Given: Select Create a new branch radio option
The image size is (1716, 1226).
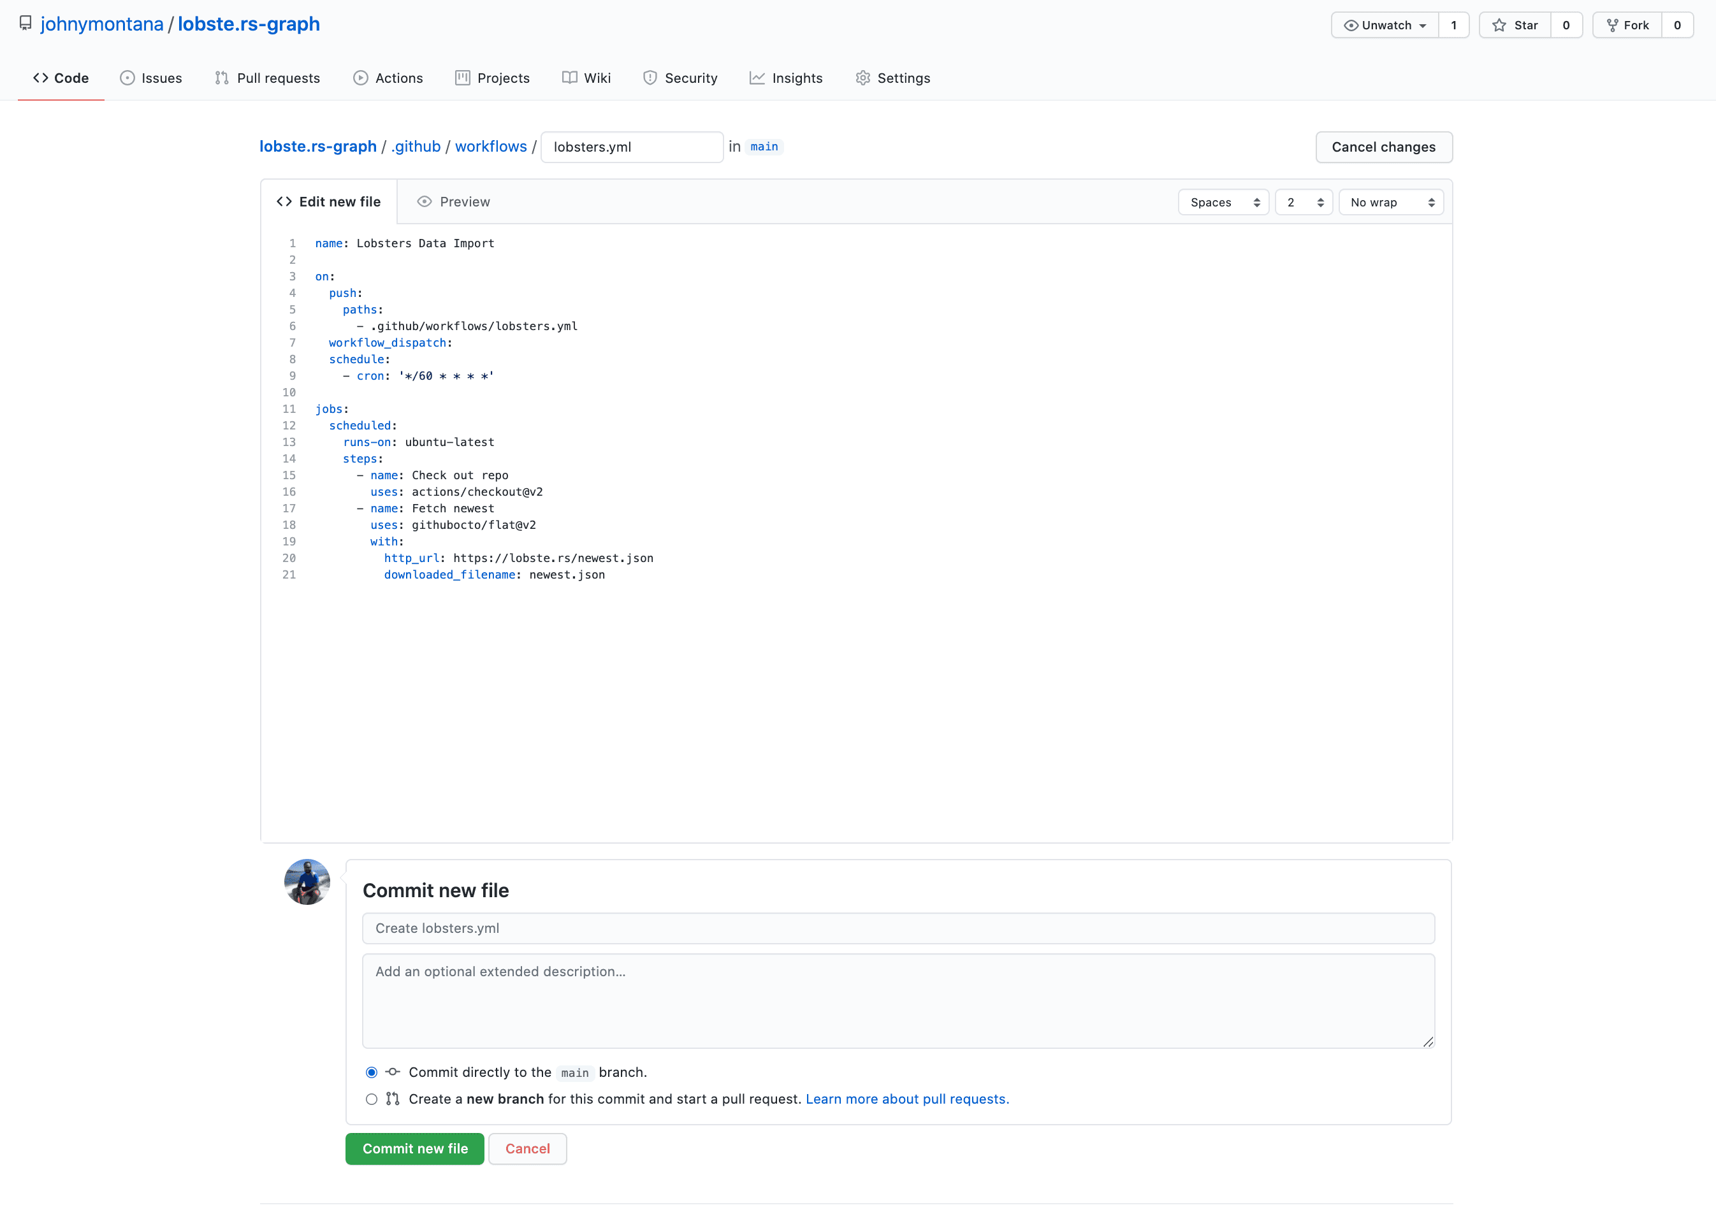Looking at the screenshot, I should (372, 1099).
